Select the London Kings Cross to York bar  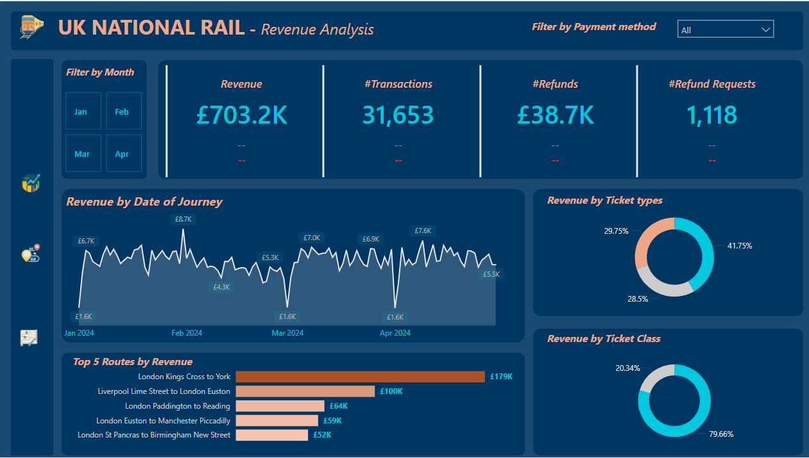point(359,377)
